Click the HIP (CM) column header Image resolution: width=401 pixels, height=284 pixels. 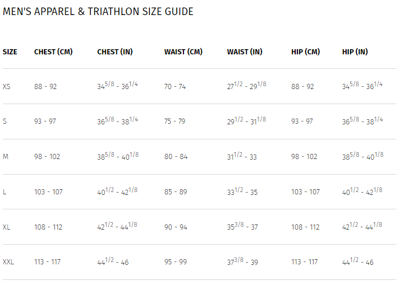pyautogui.click(x=306, y=52)
